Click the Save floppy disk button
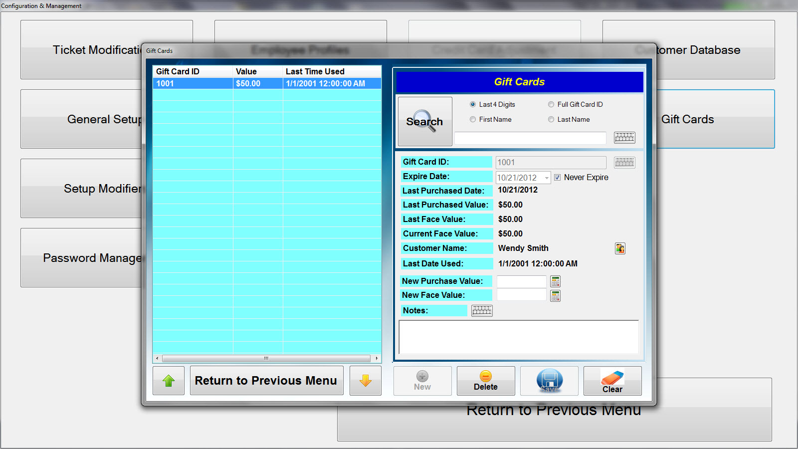798x449 pixels. (549, 381)
